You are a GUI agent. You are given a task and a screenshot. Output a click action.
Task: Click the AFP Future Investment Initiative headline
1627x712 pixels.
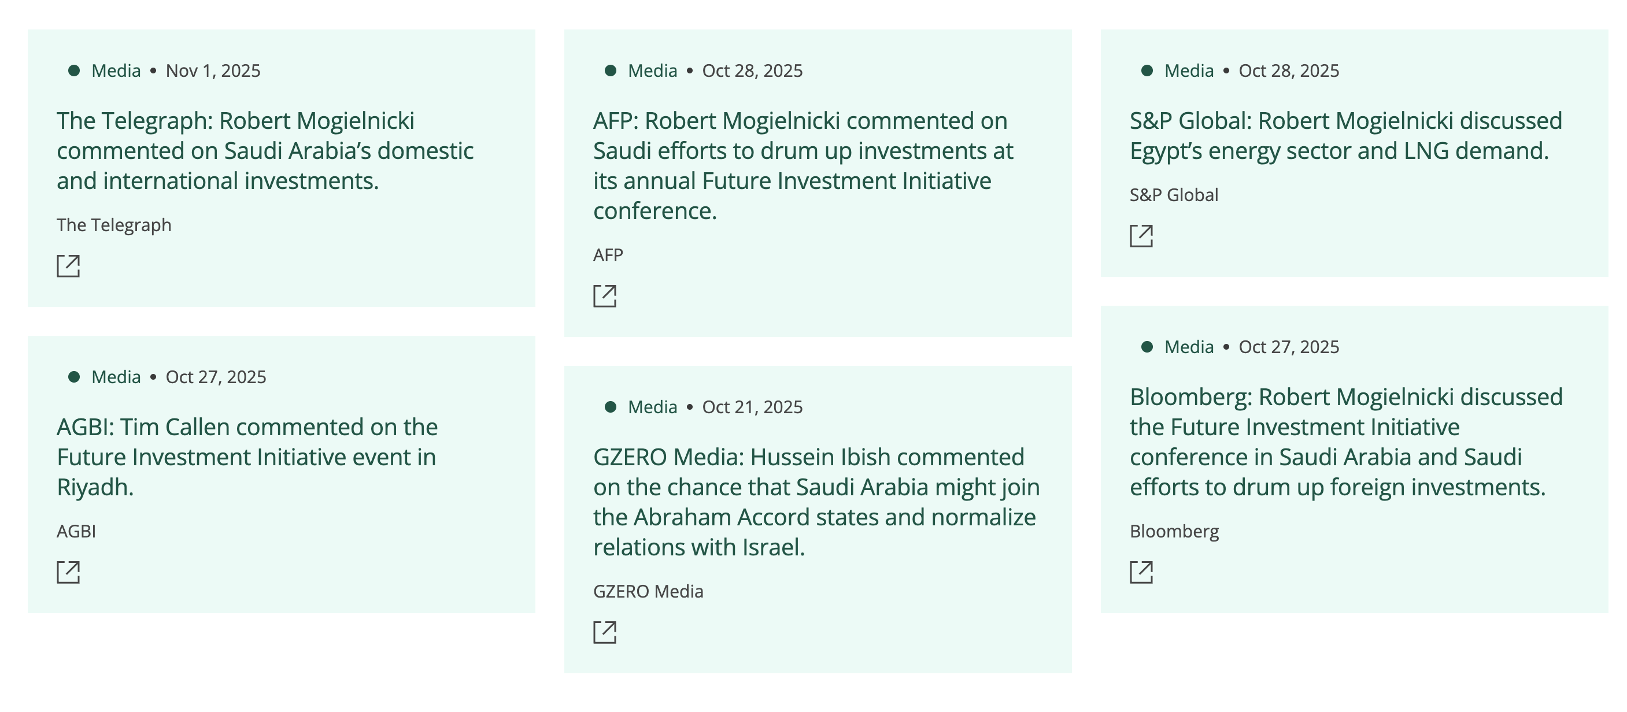pos(802,165)
